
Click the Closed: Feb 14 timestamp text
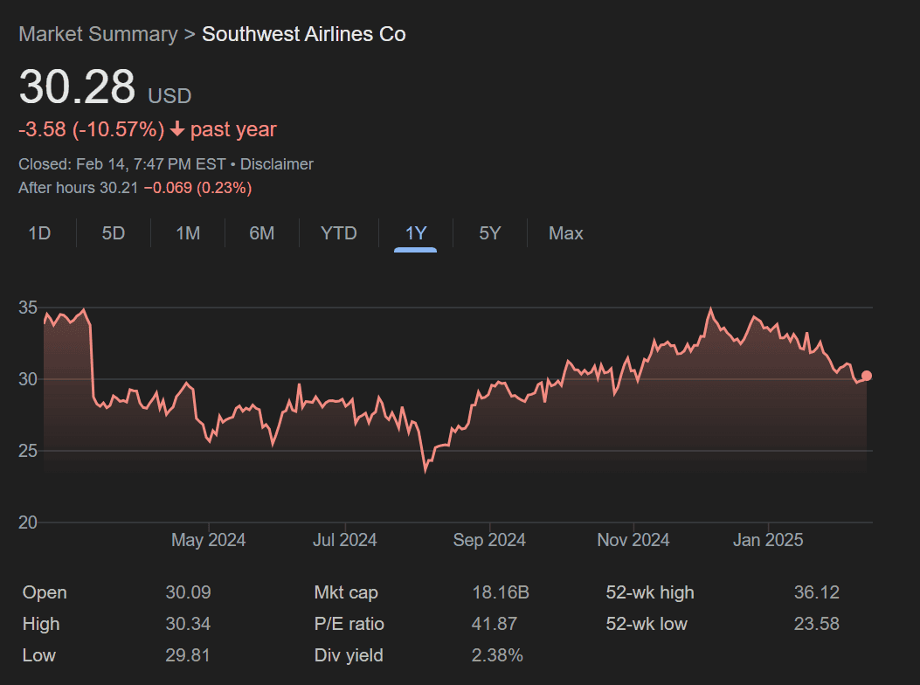point(122,164)
